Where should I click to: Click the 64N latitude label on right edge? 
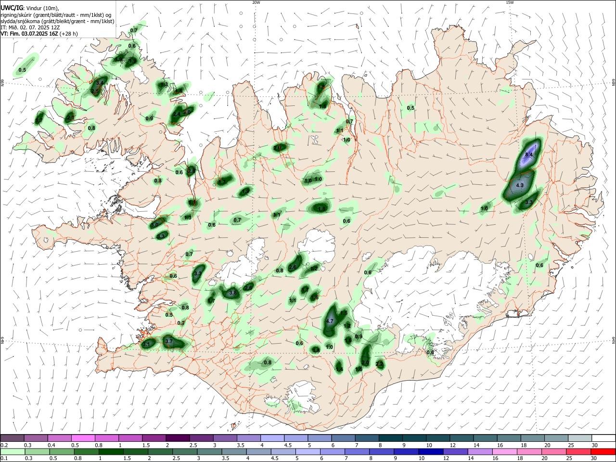pyautogui.click(x=614, y=340)
